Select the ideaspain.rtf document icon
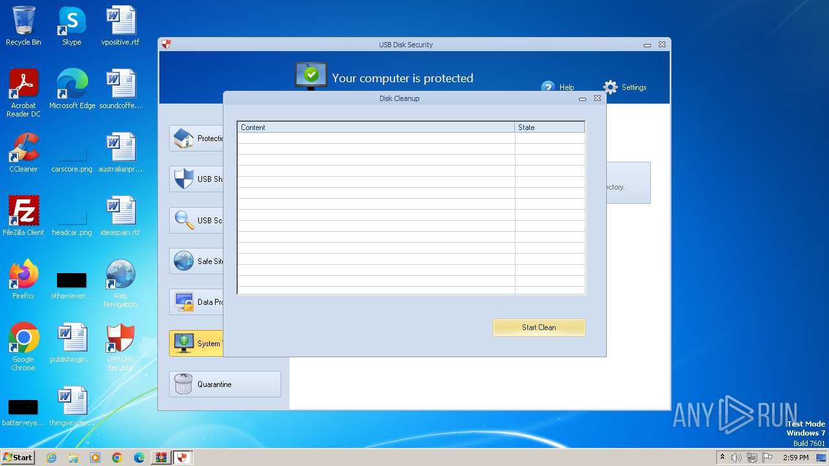This screenshot has height=466, width=829. click(x=120, y=216)
